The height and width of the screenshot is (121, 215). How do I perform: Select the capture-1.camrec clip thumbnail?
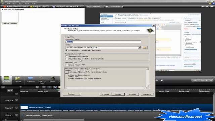[10, 17]
